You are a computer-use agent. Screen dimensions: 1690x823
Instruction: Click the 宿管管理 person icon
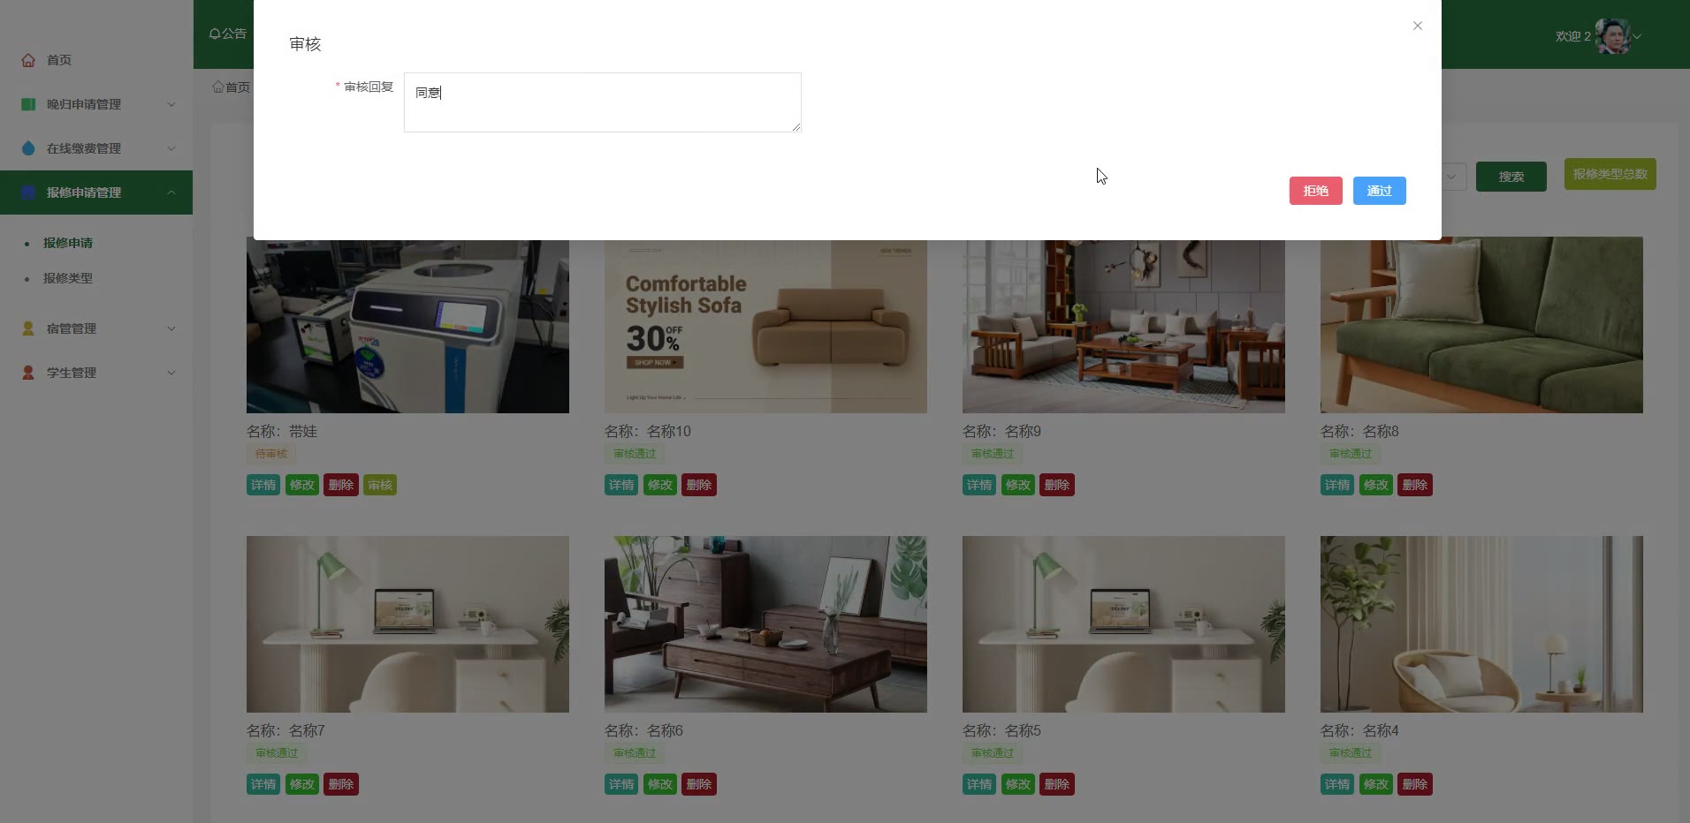point(28,328)
